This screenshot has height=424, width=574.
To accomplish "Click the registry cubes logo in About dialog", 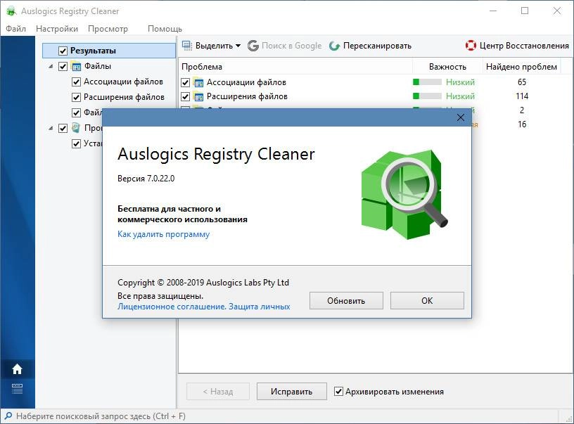I will tap(404, 195).
